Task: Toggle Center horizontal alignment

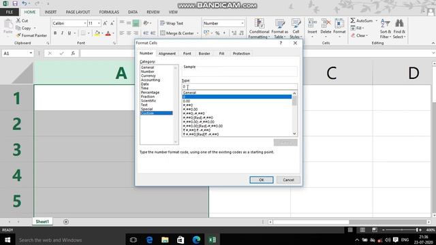Action: point(129,33)
